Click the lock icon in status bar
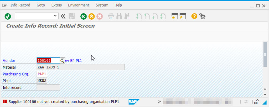This screenshot has width=269, height=107. (x=256, y=102)
